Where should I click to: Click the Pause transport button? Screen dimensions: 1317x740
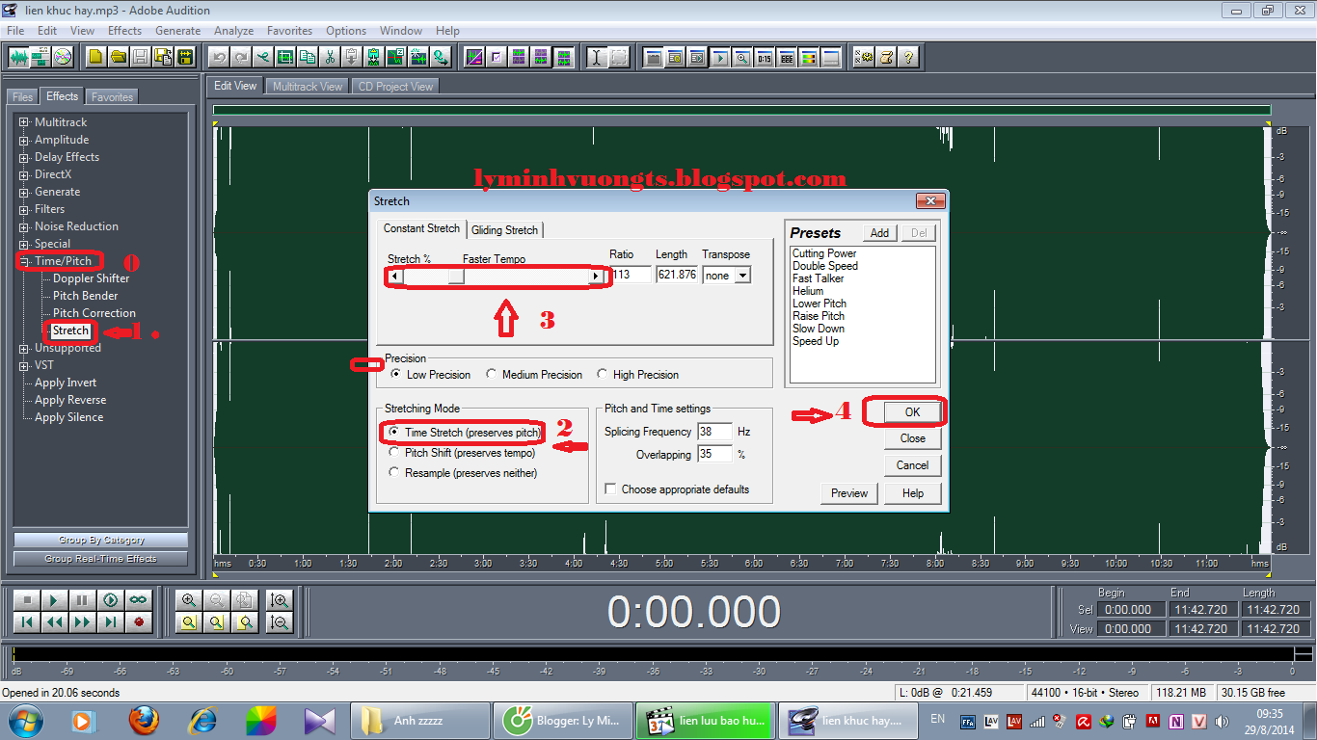coord(83,600)
